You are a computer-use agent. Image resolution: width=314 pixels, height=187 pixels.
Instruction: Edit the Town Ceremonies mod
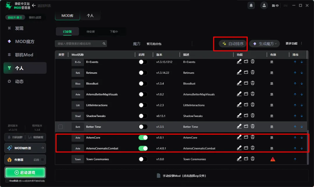pos(239,159)
